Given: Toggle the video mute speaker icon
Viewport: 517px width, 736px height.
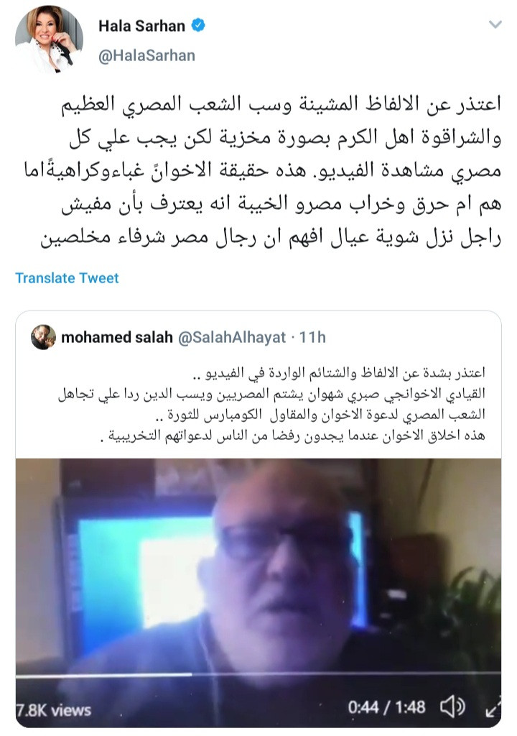Looking at the screenshot, I should pyautogui.click(x=452, y=707).
